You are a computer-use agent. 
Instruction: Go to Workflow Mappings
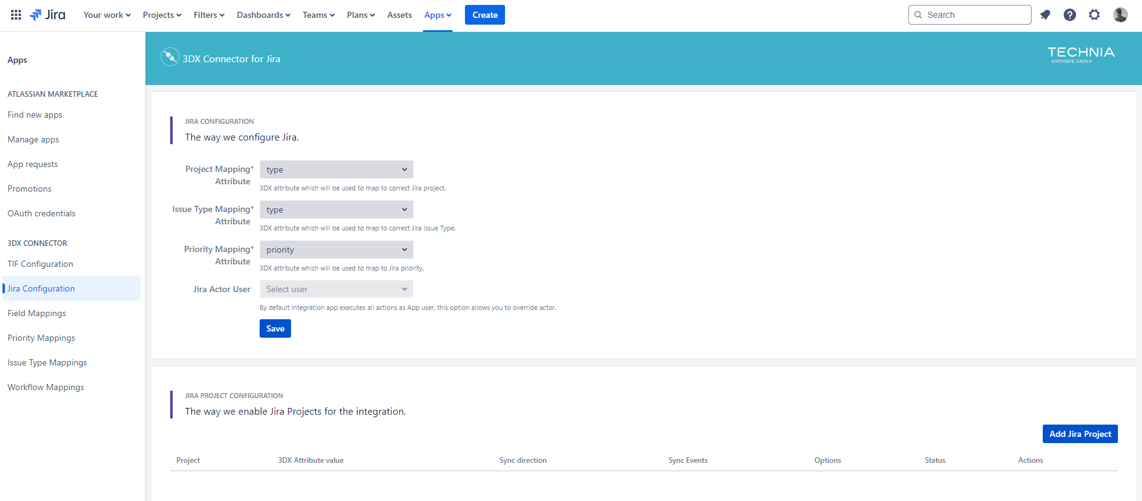click(x=46, y=387)
